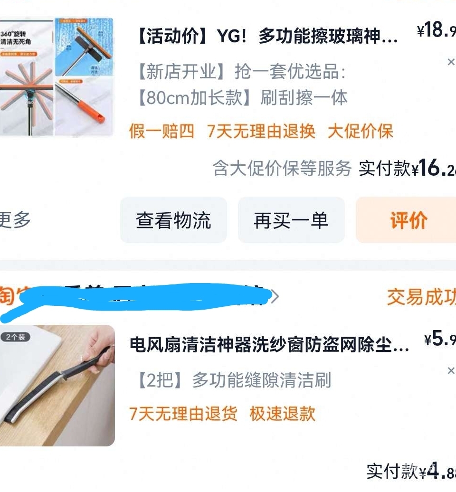This screenshot has width=456, height=492.
Task: Expand store page via chevron arrow
Action: pos(275,296)
